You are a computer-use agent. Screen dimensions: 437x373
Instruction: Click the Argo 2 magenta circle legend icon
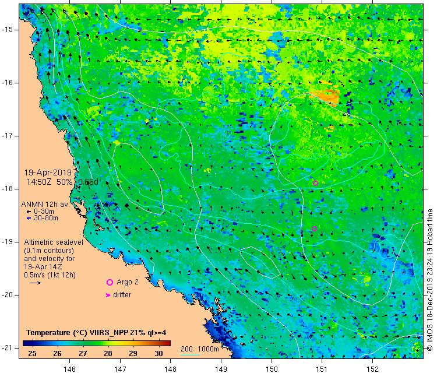pos(110,283)
